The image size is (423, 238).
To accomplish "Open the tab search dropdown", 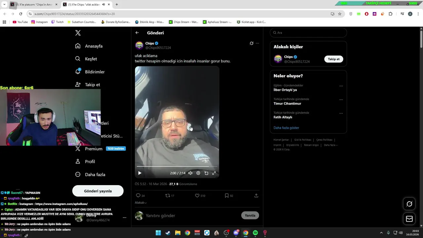I will (4, 5).
